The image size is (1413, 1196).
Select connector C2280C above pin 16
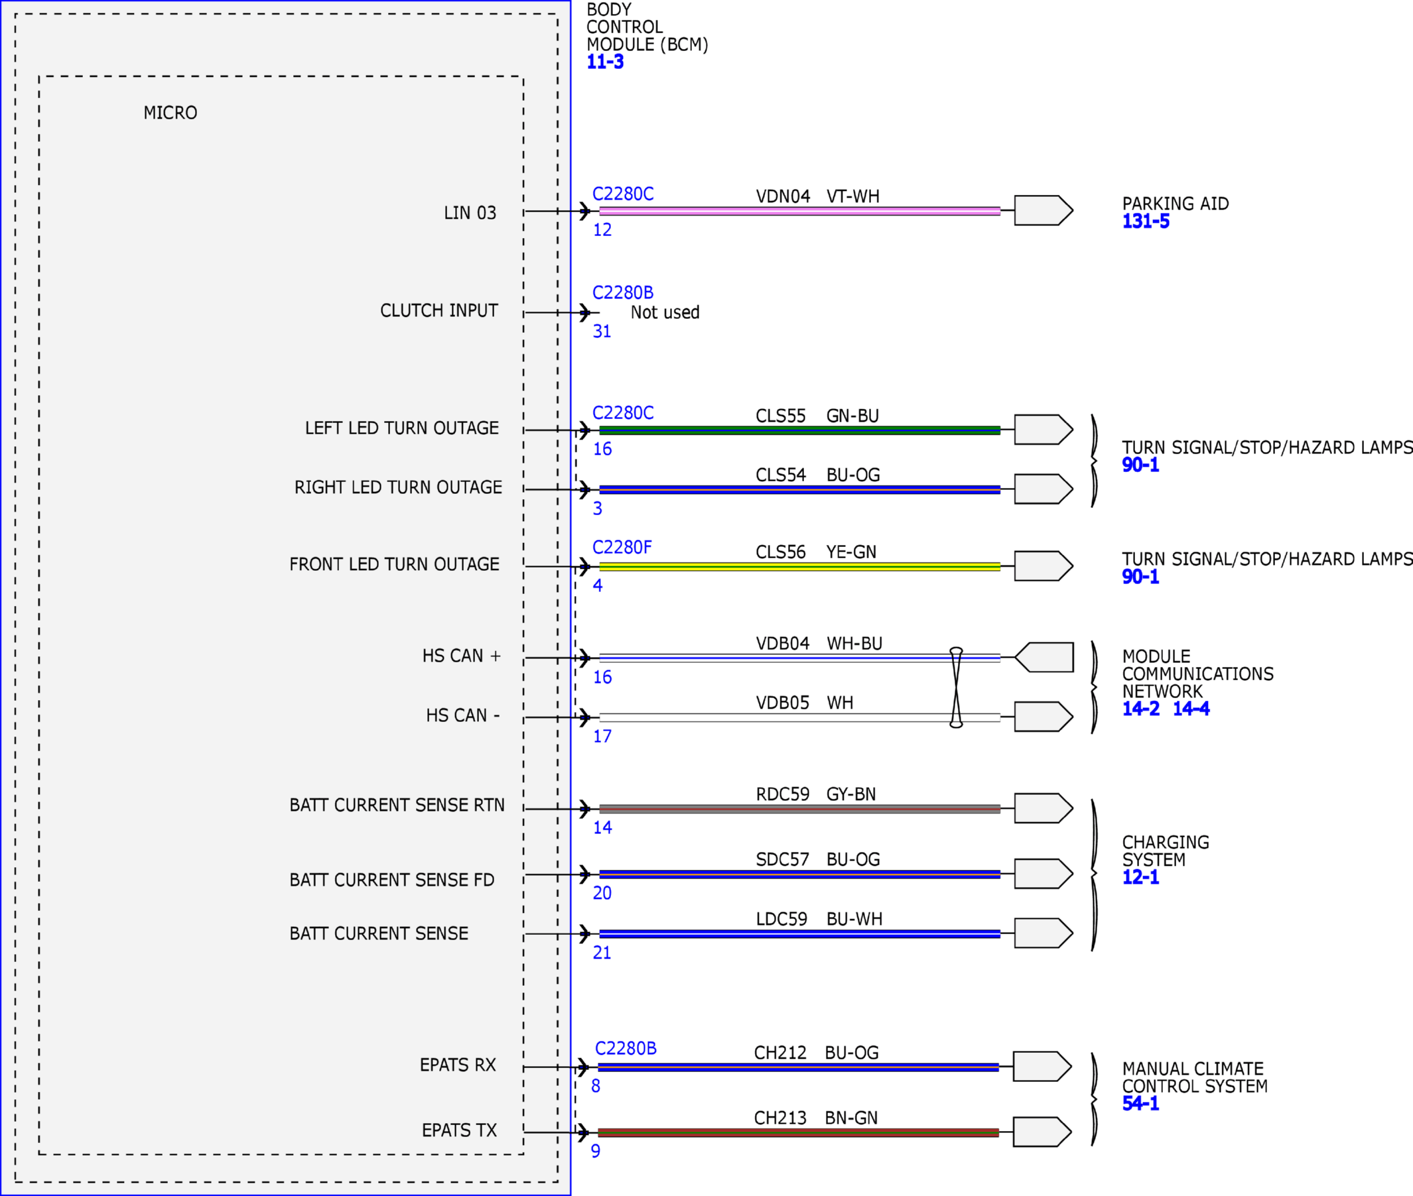[623, 413]
